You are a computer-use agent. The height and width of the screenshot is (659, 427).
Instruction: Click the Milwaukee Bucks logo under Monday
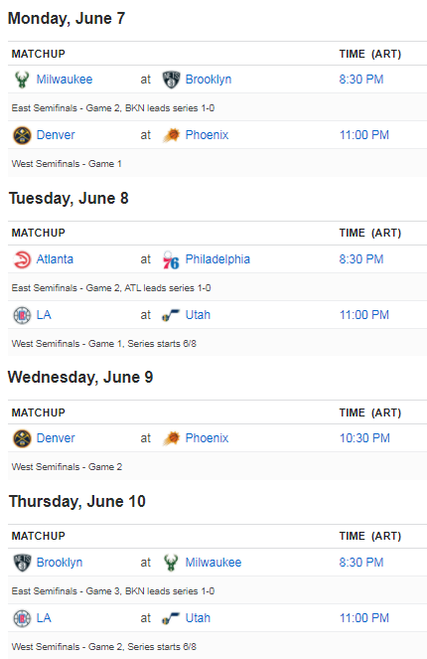(22, 80)
